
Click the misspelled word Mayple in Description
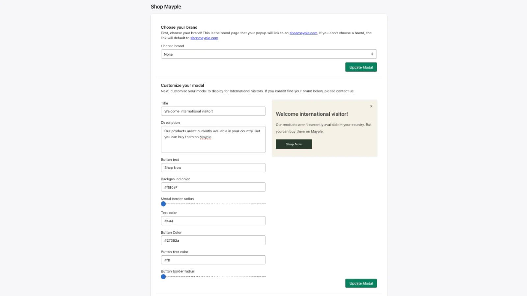tap(206, 137)
